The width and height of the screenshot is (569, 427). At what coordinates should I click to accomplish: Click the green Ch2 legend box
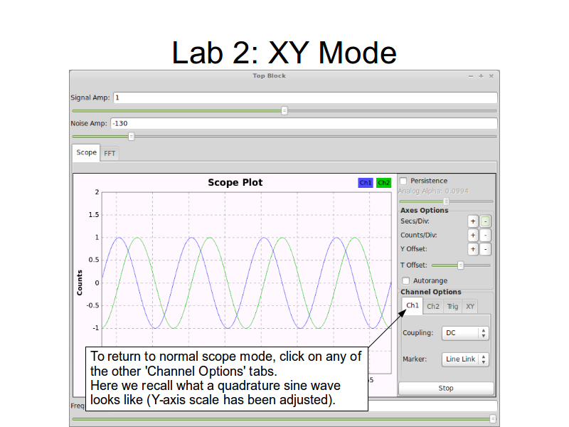point(384,183)
